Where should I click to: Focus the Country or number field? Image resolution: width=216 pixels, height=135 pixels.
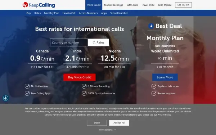pyautogui.click(x=69, y=42)
